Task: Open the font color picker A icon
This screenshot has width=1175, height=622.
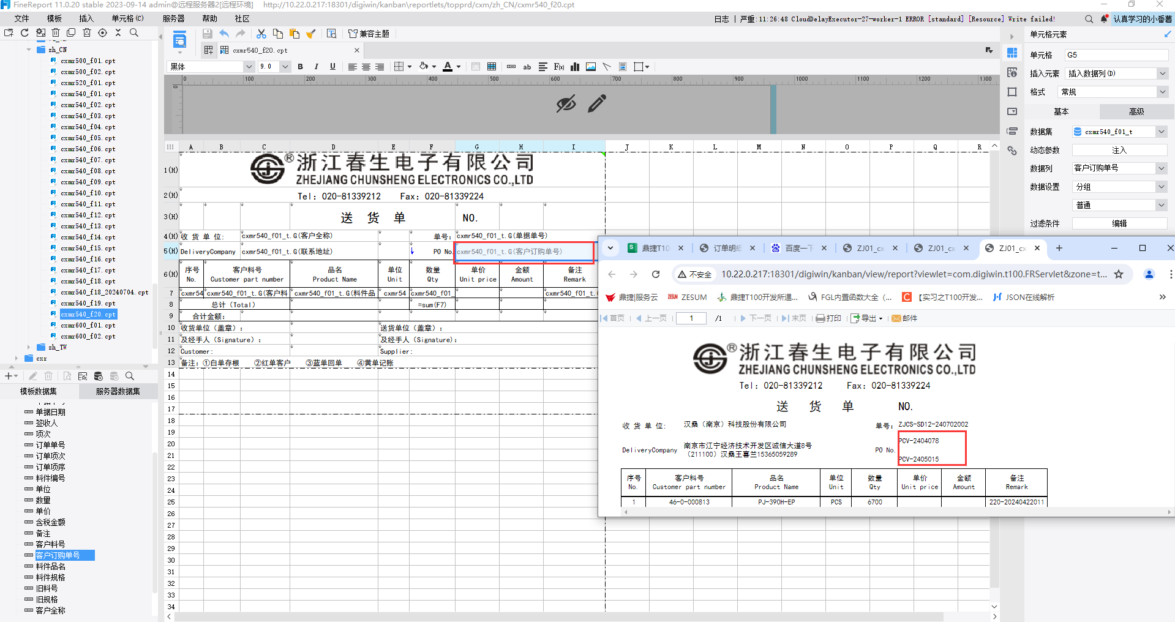Action: pos(448,67)
